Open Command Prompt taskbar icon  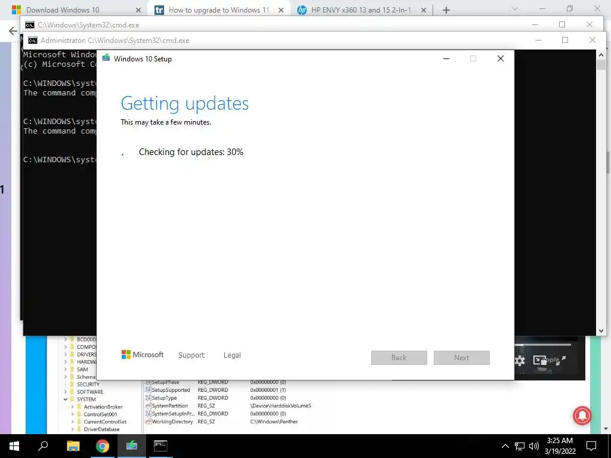click(161, 445)
